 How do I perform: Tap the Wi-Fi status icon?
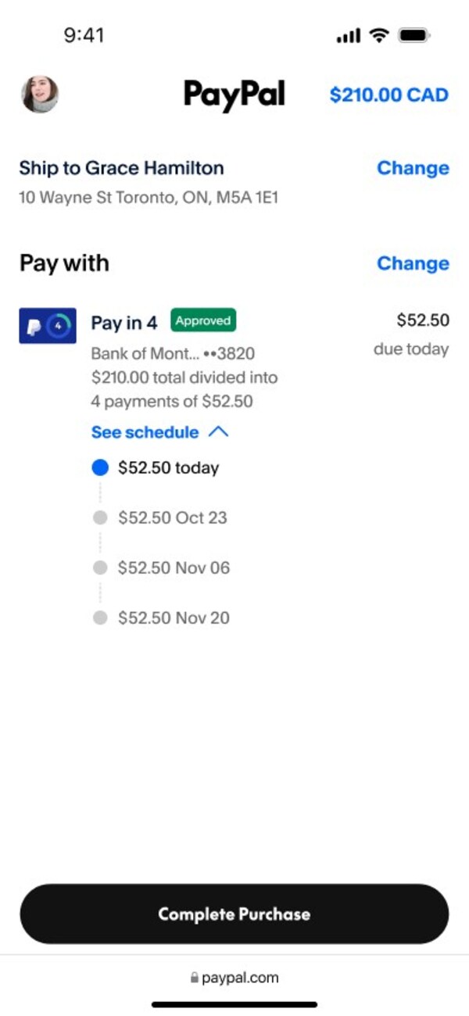pos(379,35)
